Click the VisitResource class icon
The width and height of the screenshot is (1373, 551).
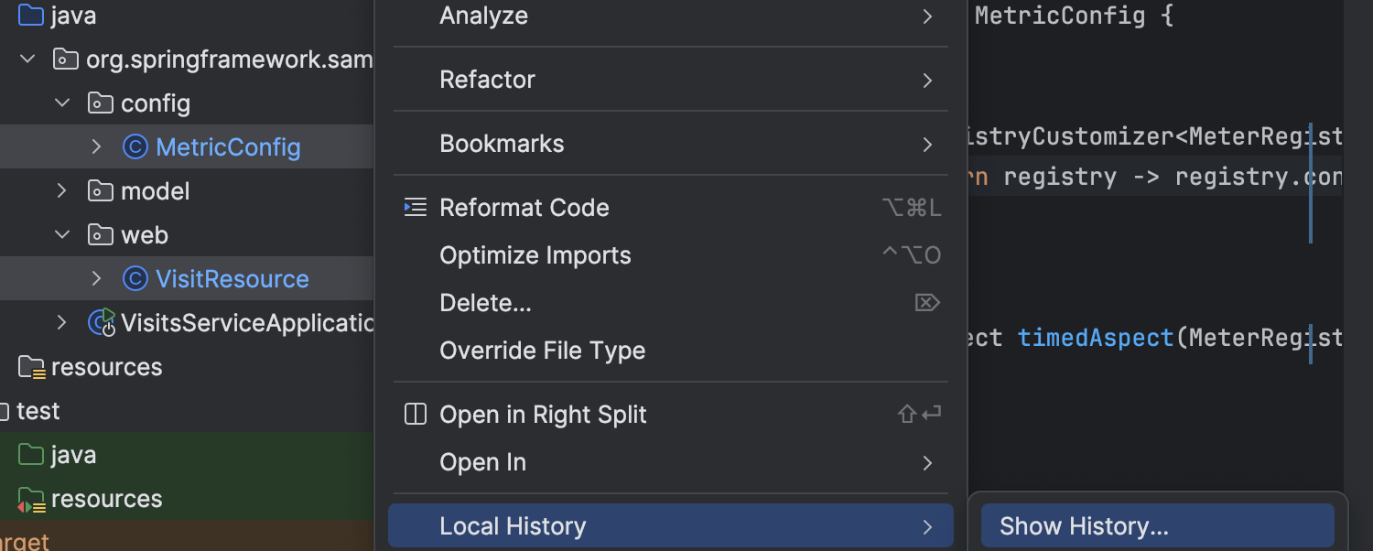135,279
